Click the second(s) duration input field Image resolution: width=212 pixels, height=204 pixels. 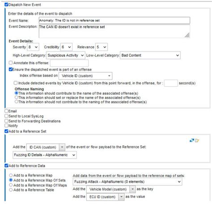(171, 83)
